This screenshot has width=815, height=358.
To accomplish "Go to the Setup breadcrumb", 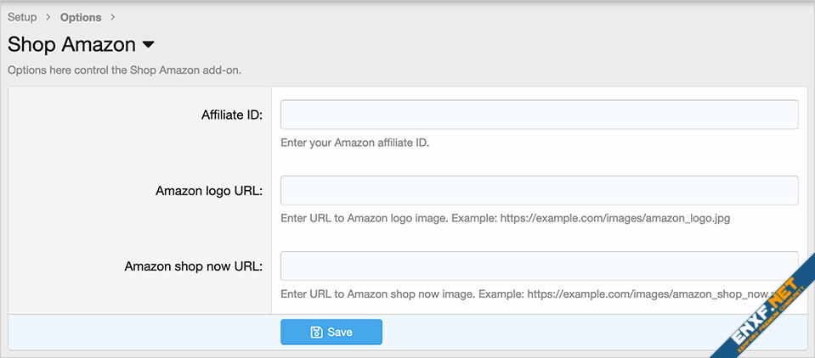I will (x=22, y=18).
